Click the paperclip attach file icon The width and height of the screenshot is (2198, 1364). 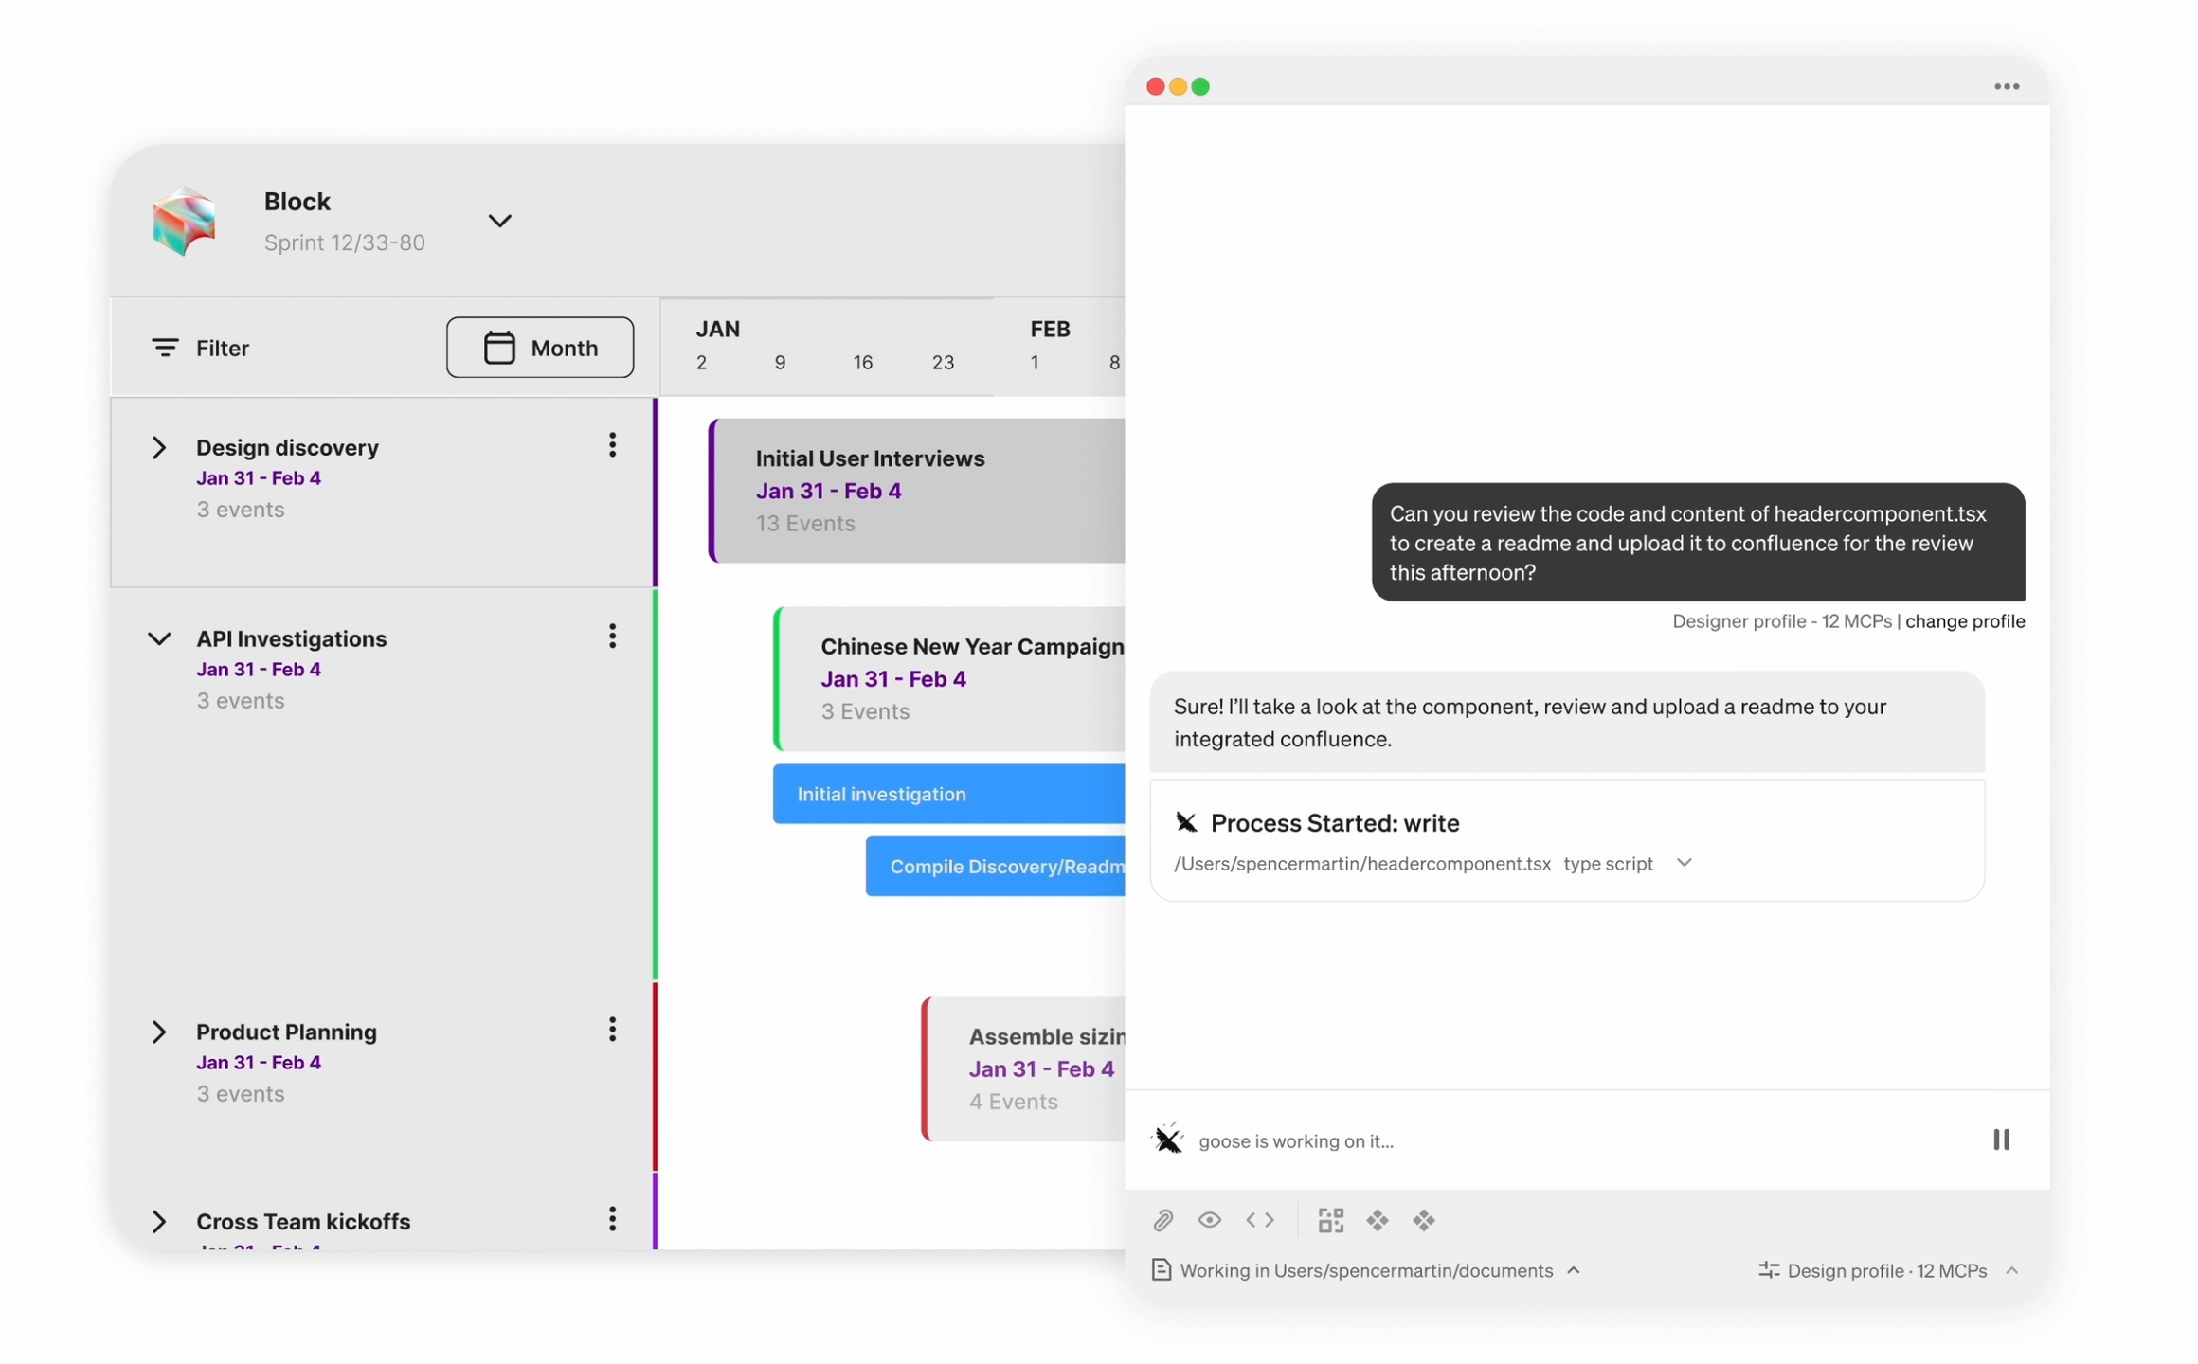pos(1162,1220)
